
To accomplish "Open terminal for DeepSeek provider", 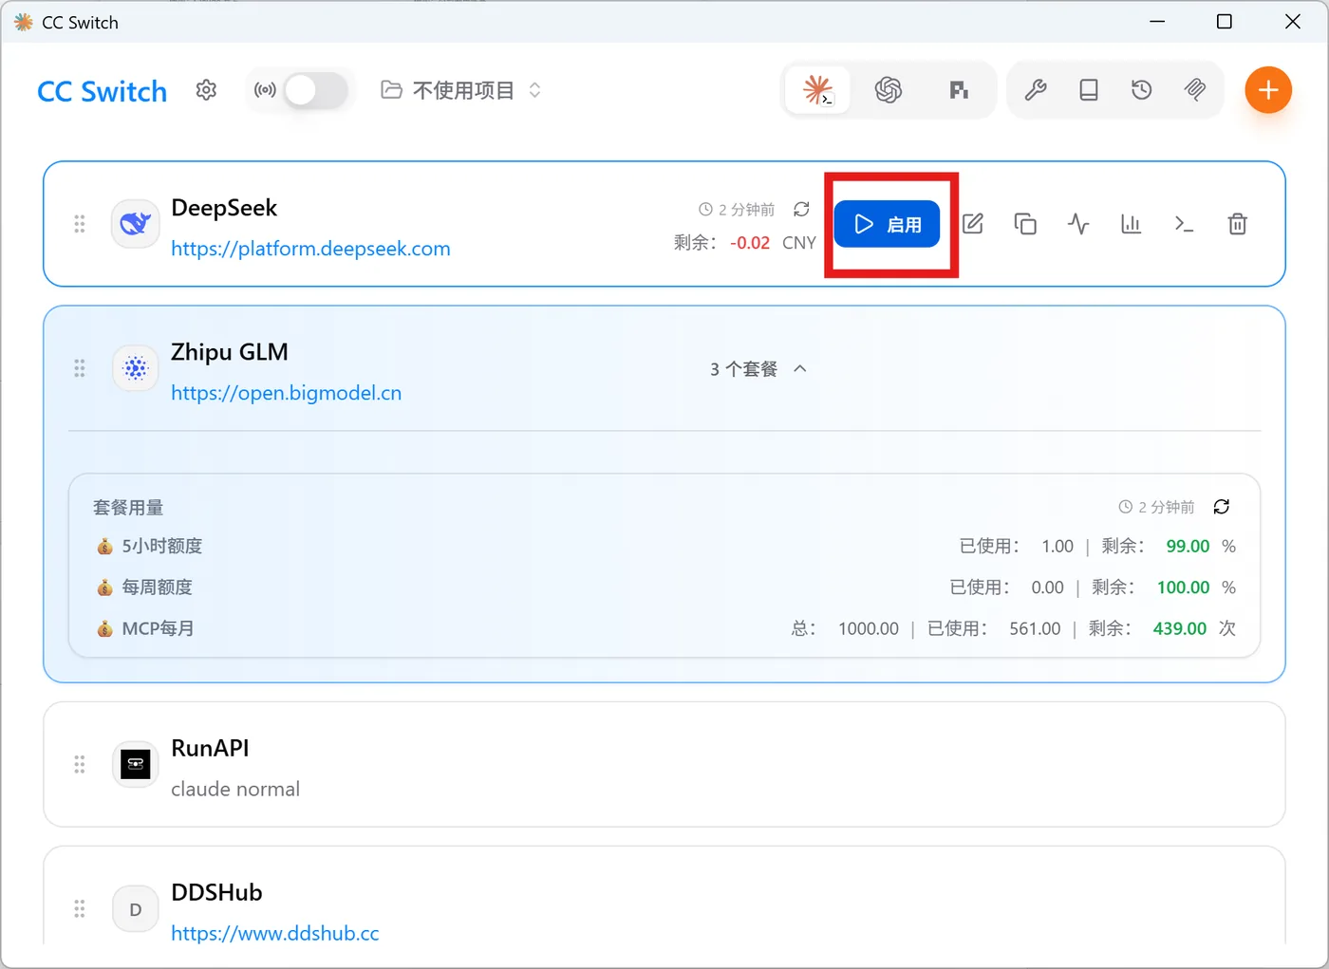I will (1184, 224).
